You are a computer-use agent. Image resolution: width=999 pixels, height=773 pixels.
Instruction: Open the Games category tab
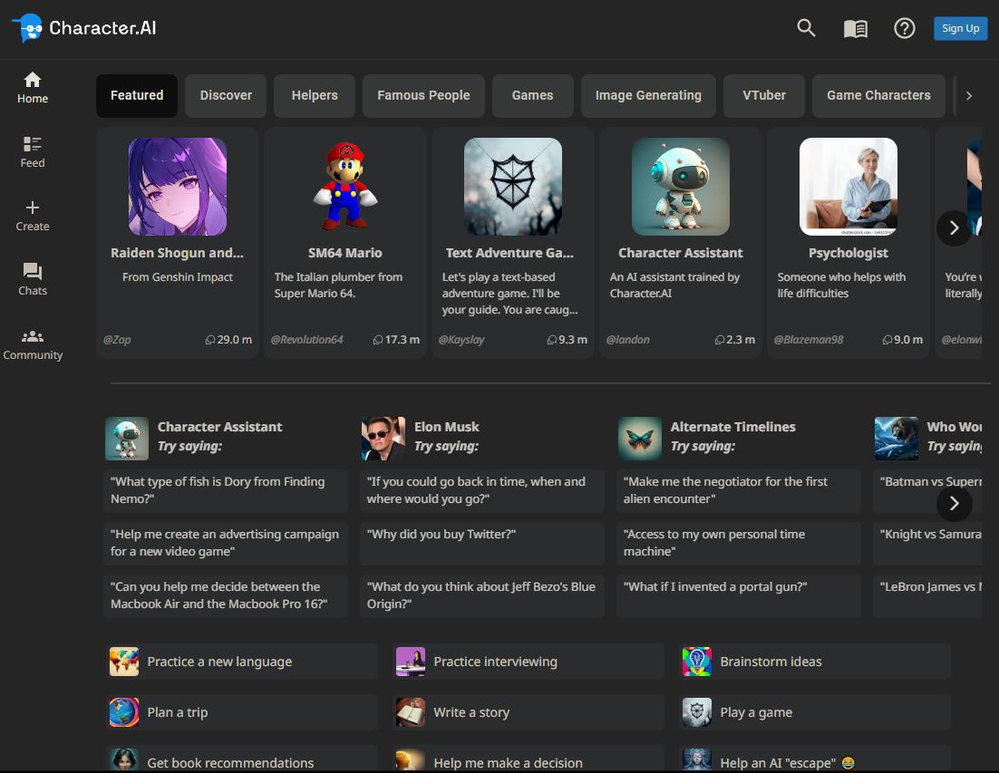(x=533, y=95)
